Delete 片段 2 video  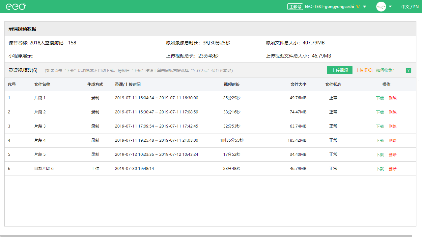(x=393, y=112)
